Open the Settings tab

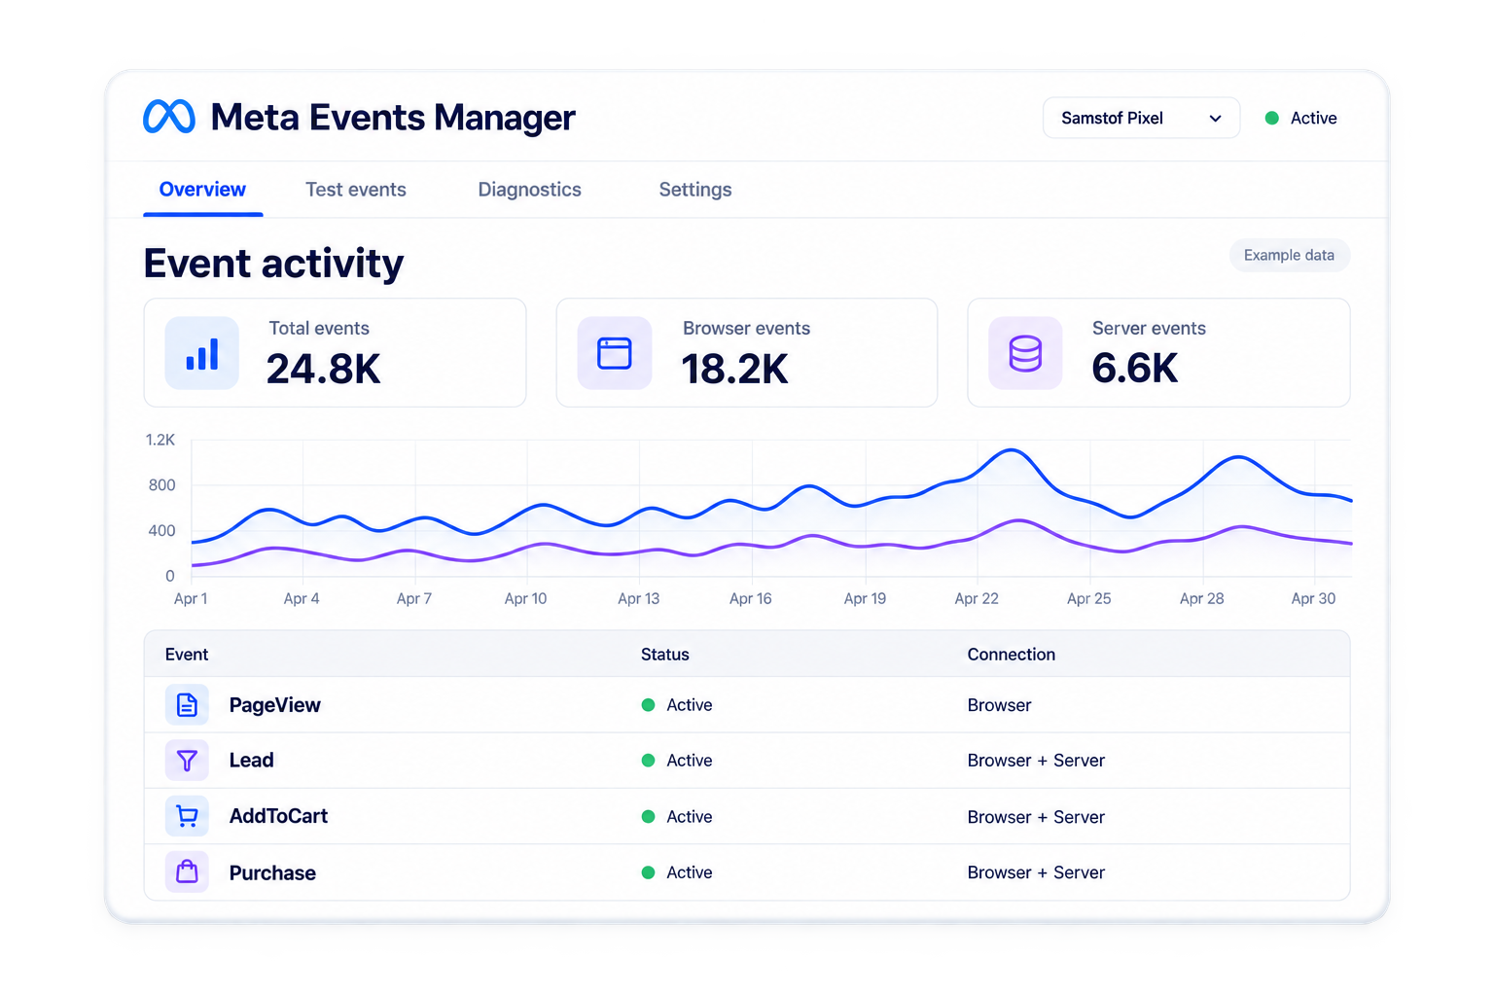(695, 190)
